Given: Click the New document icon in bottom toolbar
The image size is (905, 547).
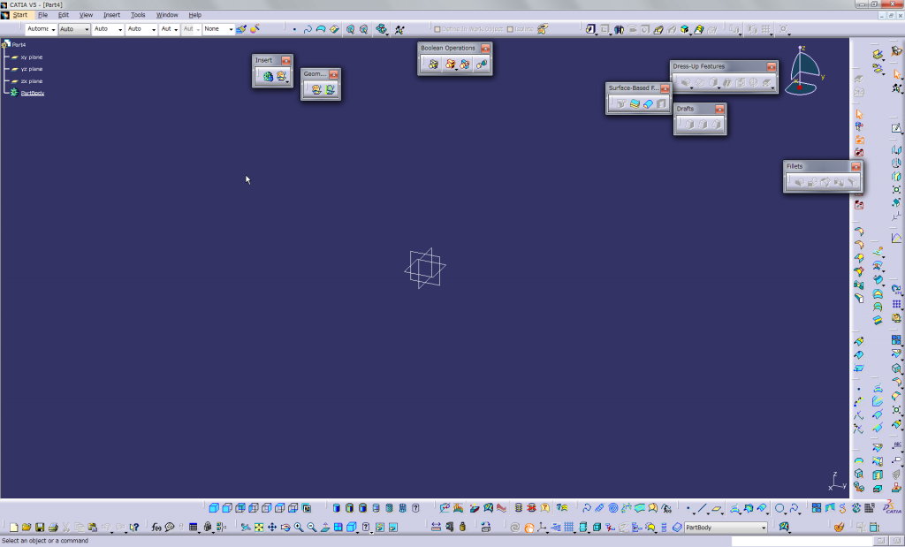Looking at the screenshot, I should point(13,528).
